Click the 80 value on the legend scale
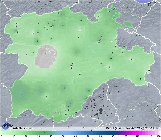Image resolution: width=161 pixels, height=140 pixels. point(100,137)
